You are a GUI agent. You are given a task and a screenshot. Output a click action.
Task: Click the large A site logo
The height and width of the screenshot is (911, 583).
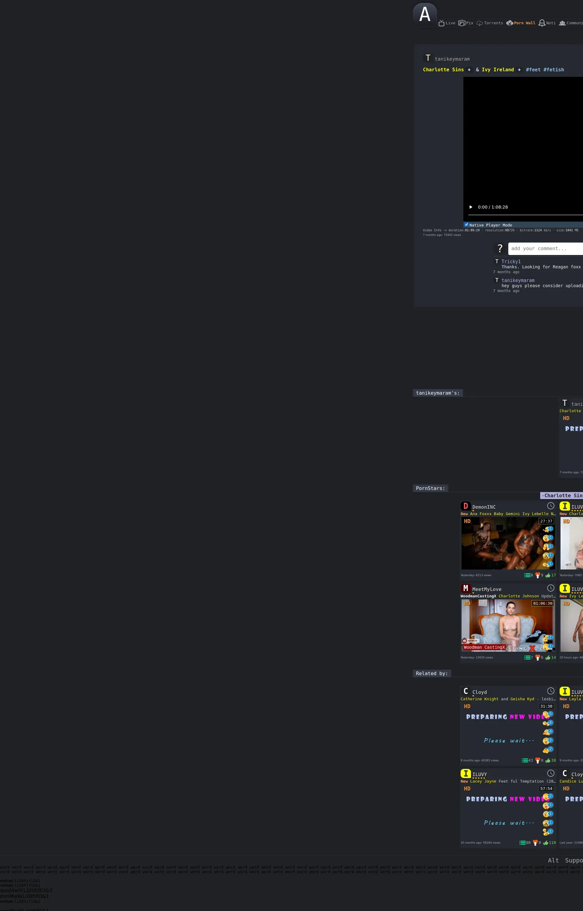425,14
